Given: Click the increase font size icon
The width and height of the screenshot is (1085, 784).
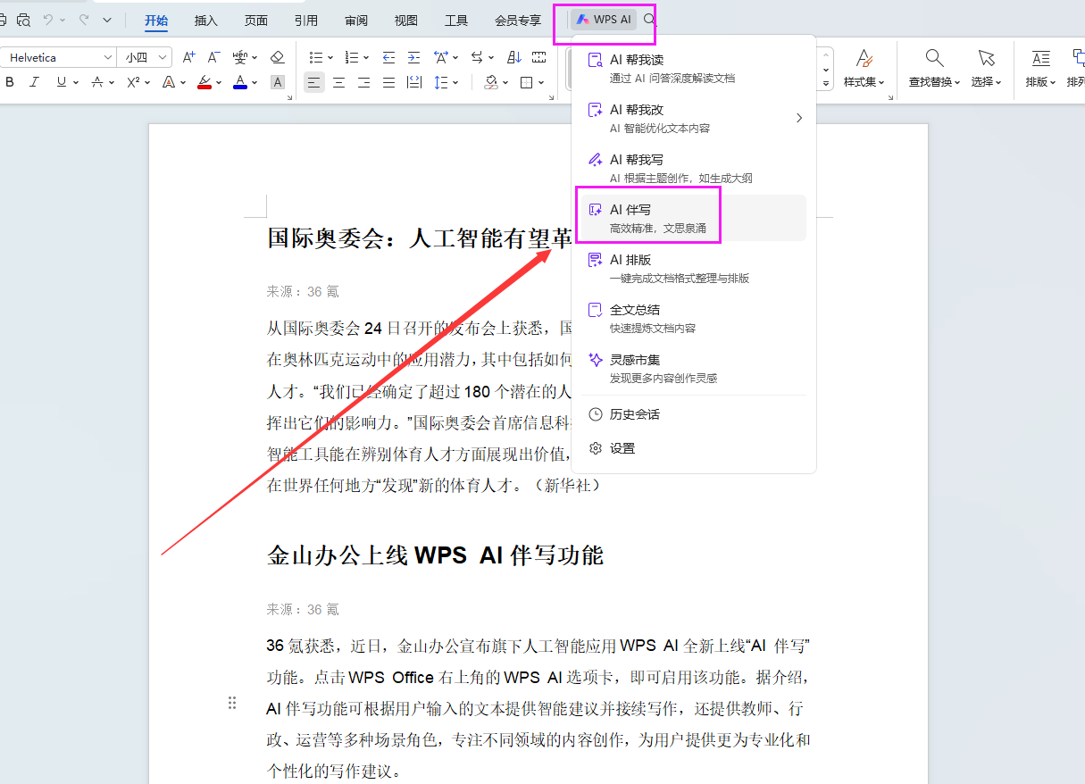Looking at the screenshot, I should [x=188, y=57].
